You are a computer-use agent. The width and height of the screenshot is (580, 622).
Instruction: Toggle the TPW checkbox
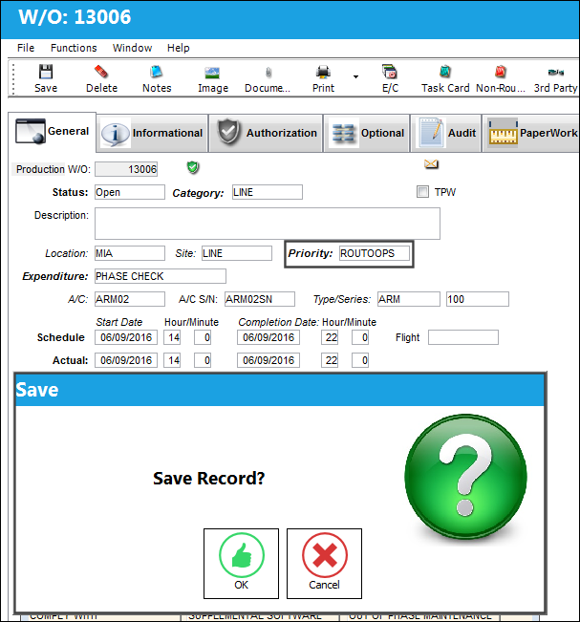[422, 192]
